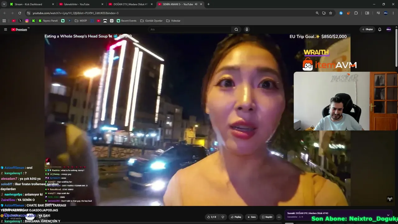Go to the YouTube Premium home logo
398x224 pixels.
20,30
